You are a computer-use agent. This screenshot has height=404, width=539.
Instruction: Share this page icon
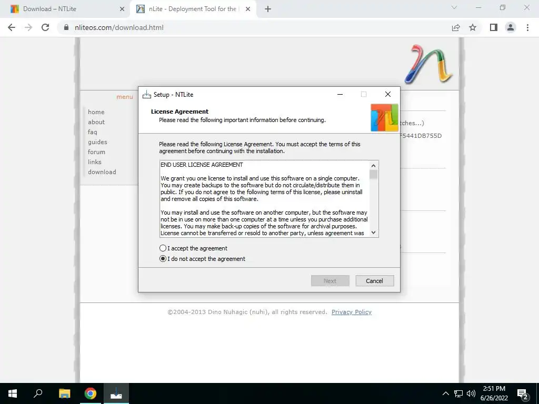tap(456, 27)
